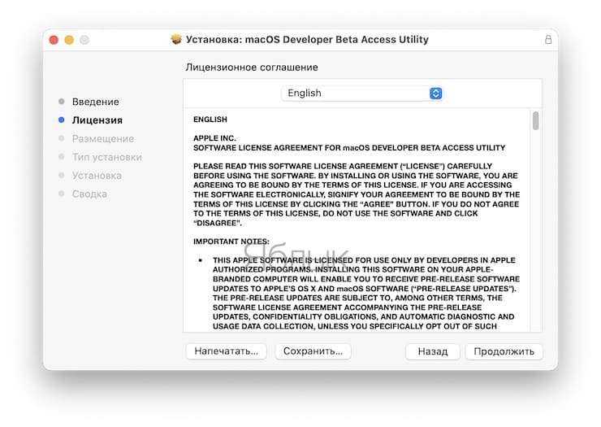The image size is (601, 427).
Task: Select the Лицензия step in sidebar
Action: 97,120
